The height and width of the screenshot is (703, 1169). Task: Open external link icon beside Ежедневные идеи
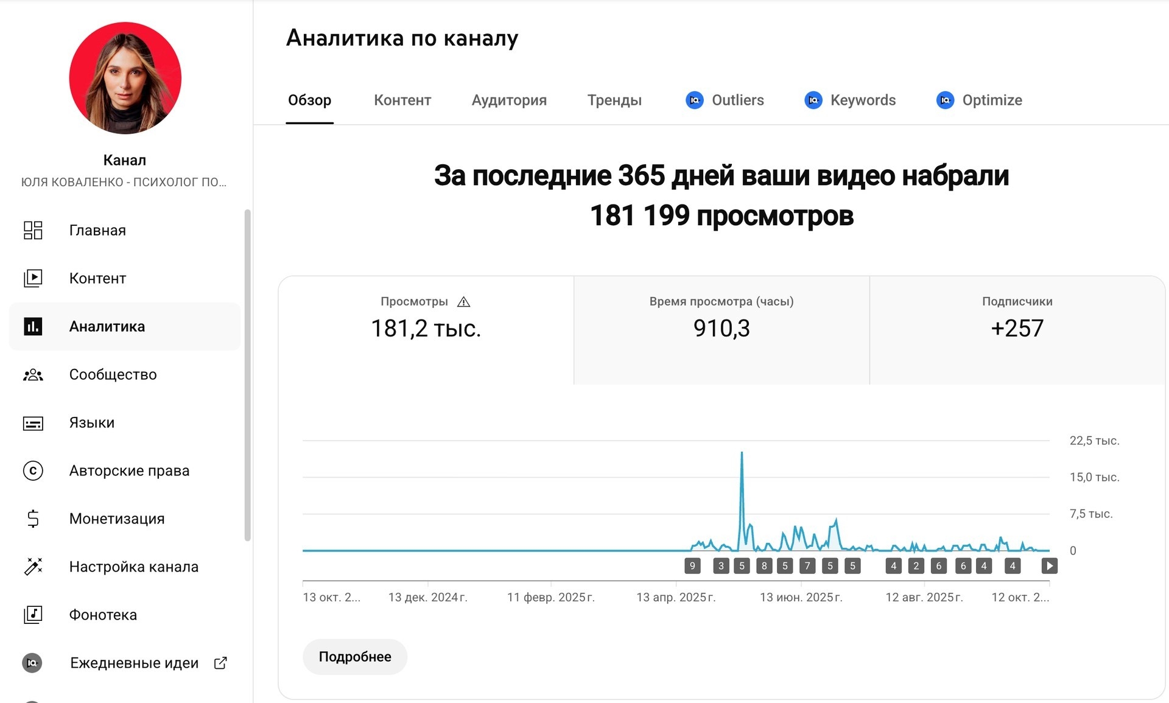point(220,663)
